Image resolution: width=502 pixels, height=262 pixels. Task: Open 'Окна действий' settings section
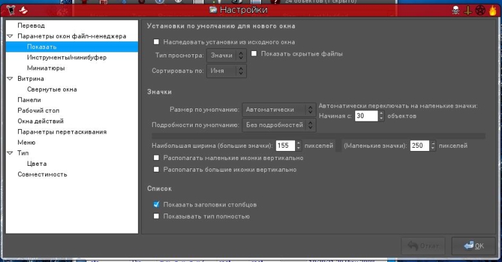click(41, 121)
